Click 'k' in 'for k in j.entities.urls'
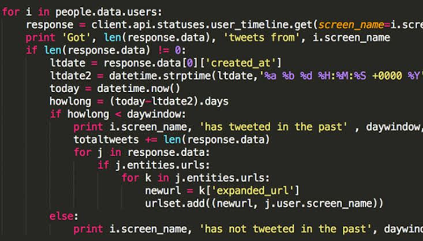Viewport: 423px width, 241px height. coord(148,178)
